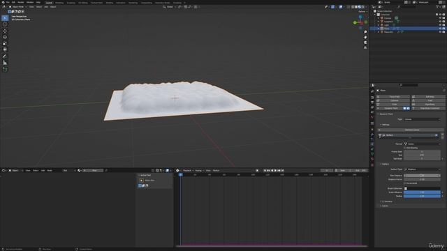
Task: Toggle the Anti-Aliasing checkbox
Action: (x=405, y=148)
